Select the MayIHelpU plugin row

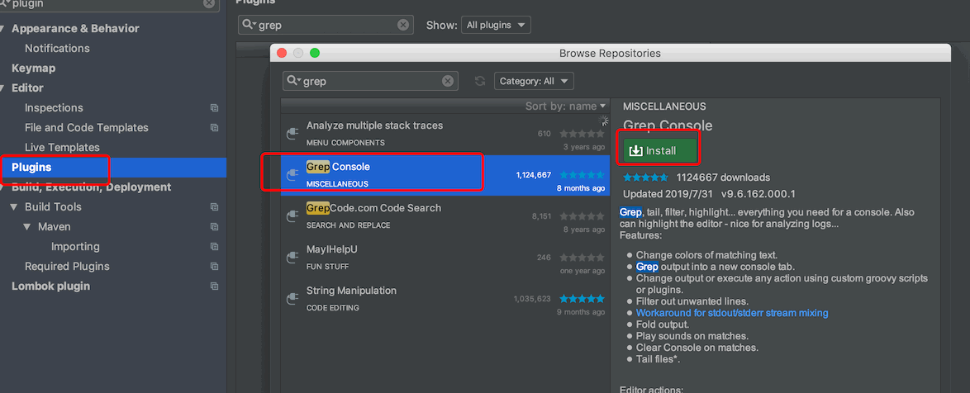click(x=445, y=258)
